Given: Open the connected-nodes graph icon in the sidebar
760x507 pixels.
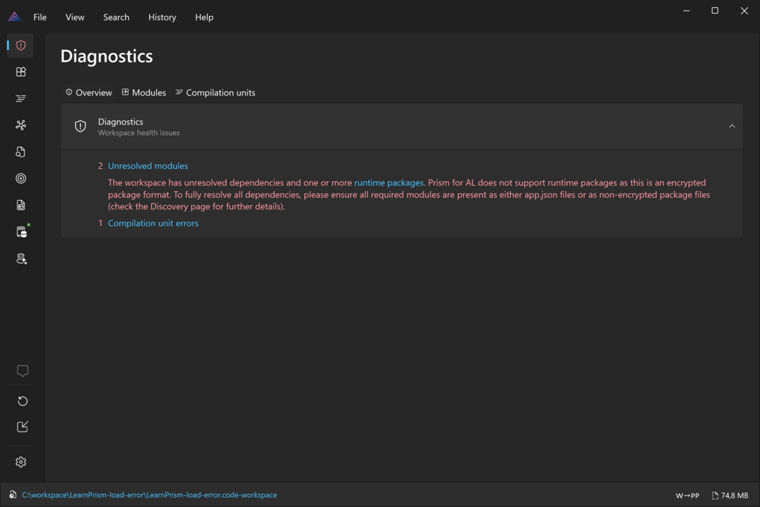Looking at the screenshot, I should [21, 125].
